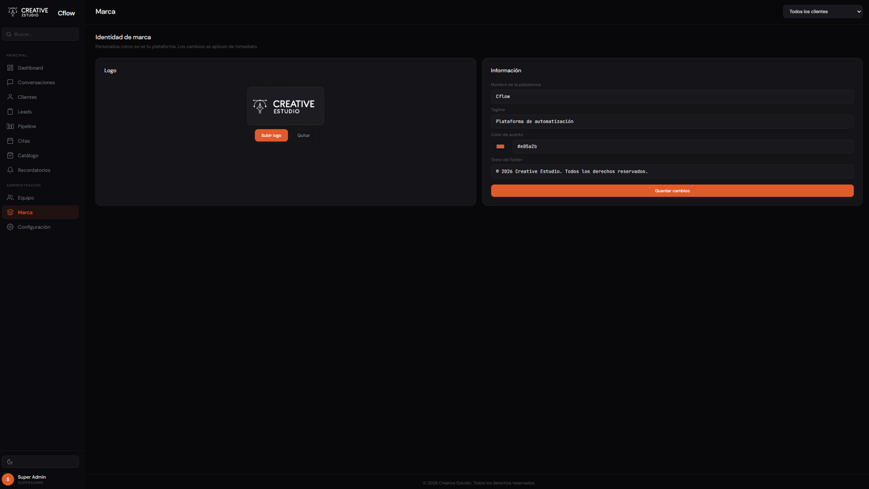Click the Super Admin user name
This screenshot has height=489, width=869.
32,477
